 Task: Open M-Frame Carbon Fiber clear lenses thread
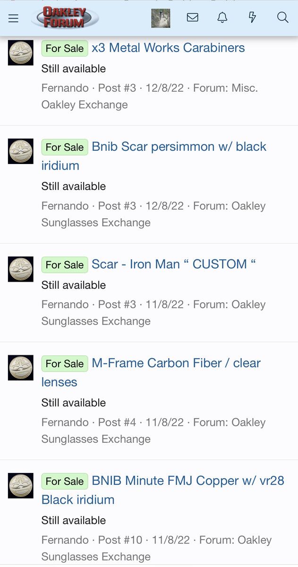pos(176,363)
